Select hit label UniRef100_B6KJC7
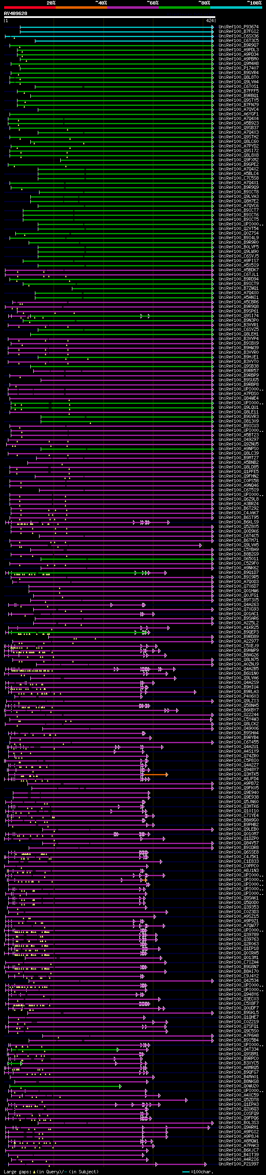The width and height of the screenshot is (266, 1175). pyautogui.click(x=238, y=1150)
